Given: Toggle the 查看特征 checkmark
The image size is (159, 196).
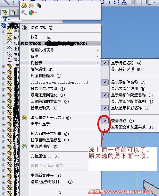Looking at the screenshot, I should [x=105, y=121].
